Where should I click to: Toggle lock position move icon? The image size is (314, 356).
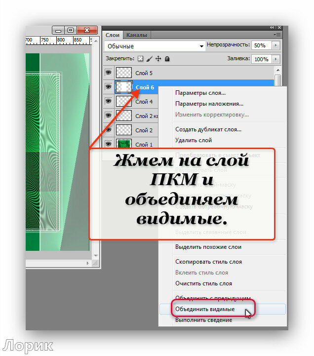pos(158,59)
